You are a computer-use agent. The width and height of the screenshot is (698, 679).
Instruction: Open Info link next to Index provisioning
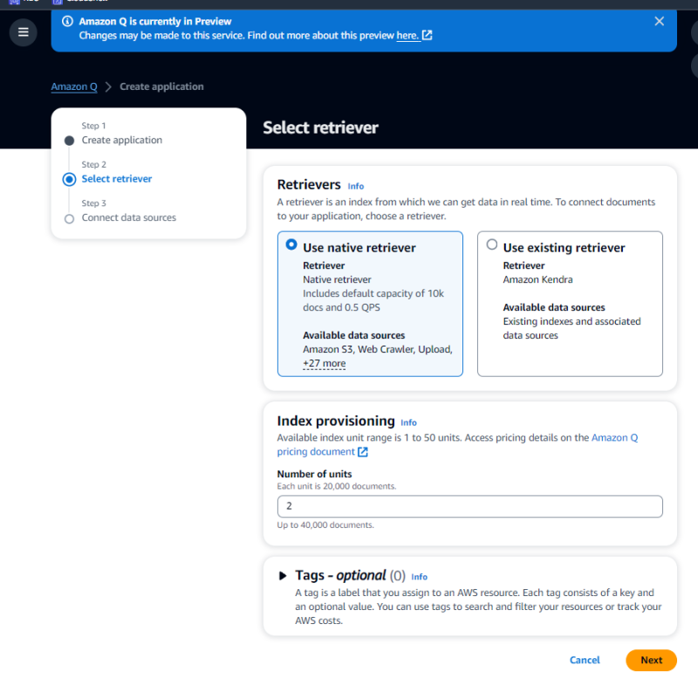(x=408, y=422)
